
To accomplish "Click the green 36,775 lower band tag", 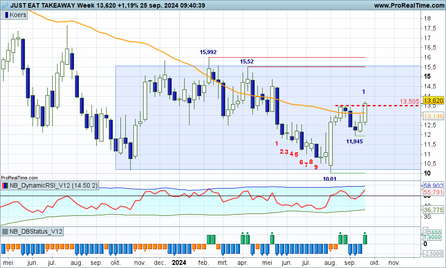I will click(433, 209).
